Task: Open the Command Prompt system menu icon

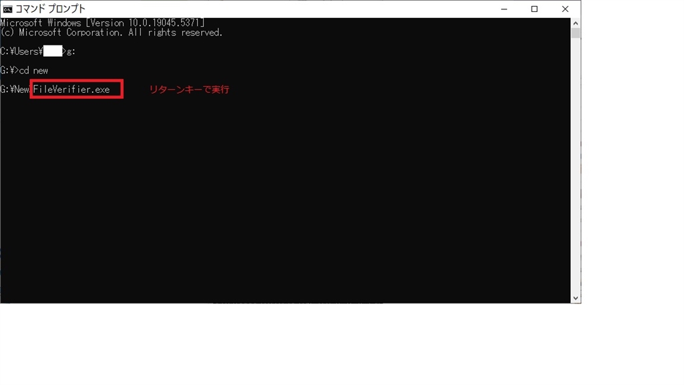Action: [7, 9]
